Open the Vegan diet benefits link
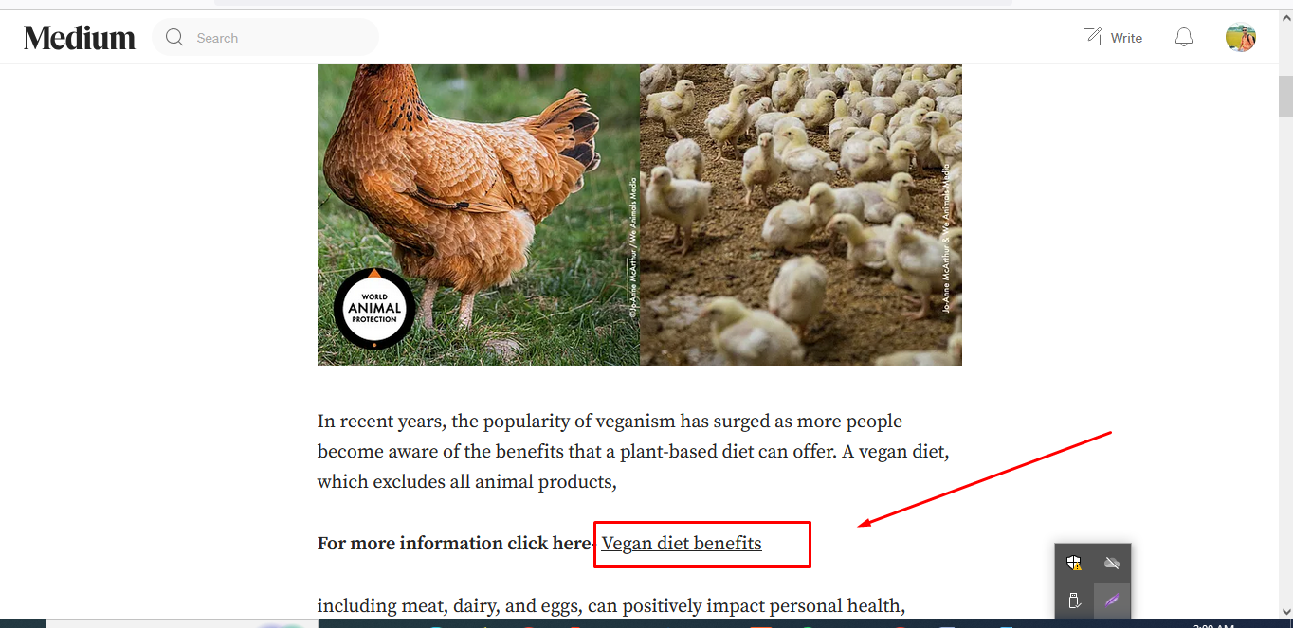The width and height of the screenshot is (1293, 628). coord(682,544)
